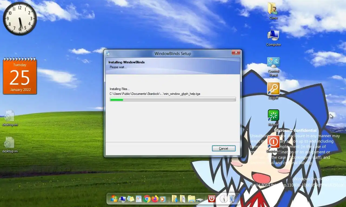This screenshot has height=207, width=346.
Task: Click the Logoff key shortcut icon
Action: tap(273, 89)
